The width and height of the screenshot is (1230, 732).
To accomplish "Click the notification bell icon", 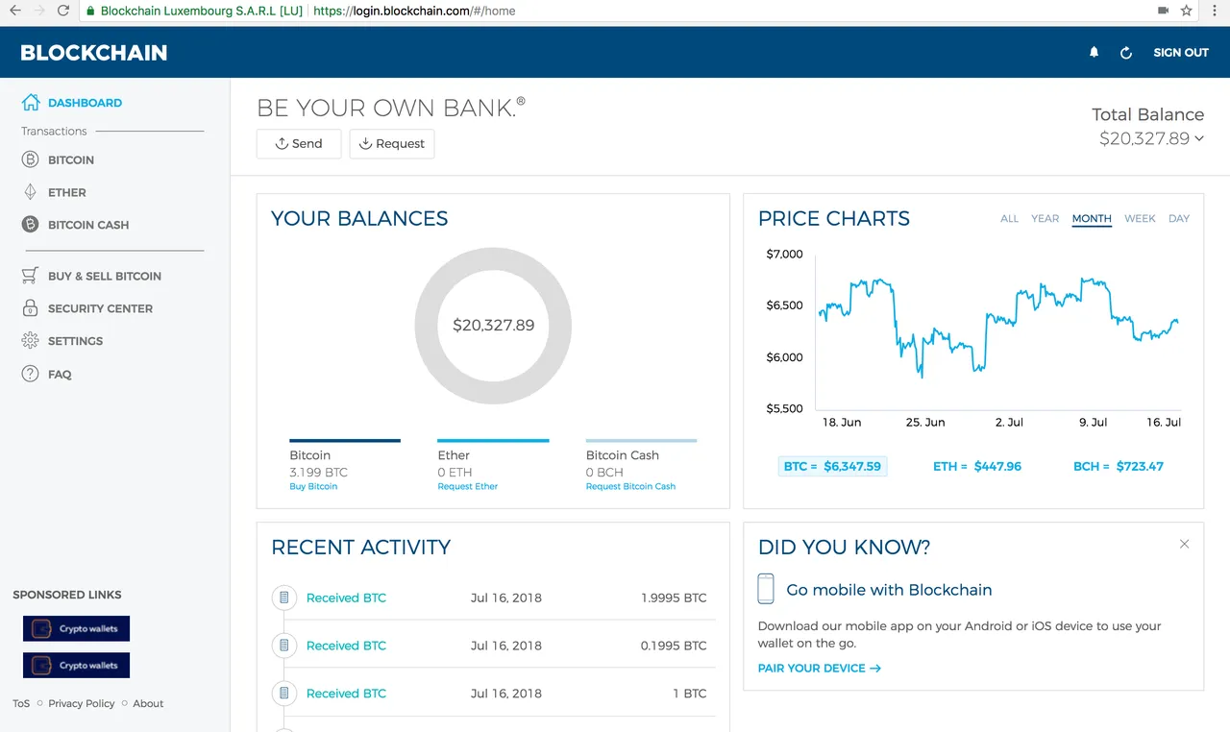I will (x=1094, y=53).
